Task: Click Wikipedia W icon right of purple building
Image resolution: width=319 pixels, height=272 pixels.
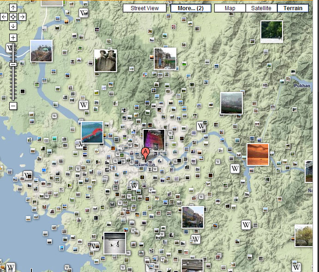Action: pos(170,133)
